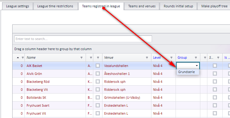Click Nivå 4 level cell for Fryshuset Vit

coord(164,113)
